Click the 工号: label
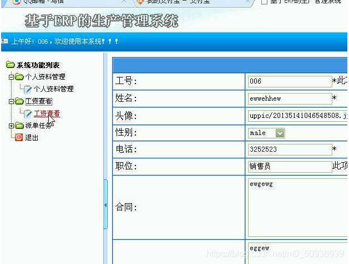 click(126, 81)
